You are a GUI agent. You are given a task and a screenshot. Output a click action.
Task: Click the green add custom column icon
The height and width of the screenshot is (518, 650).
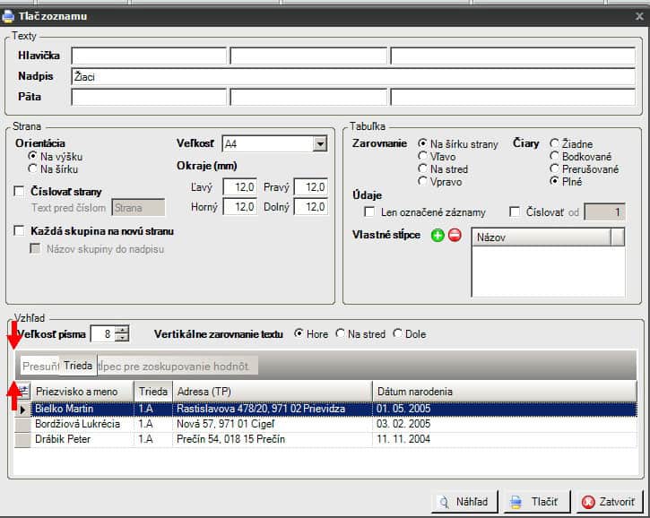pyautogui.click(x=438, y=236)
